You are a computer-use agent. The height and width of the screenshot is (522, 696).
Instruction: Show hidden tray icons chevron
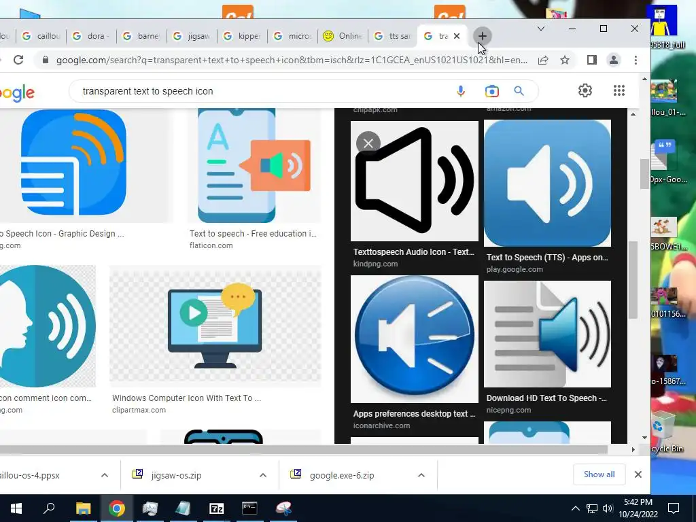coord(575,508)
